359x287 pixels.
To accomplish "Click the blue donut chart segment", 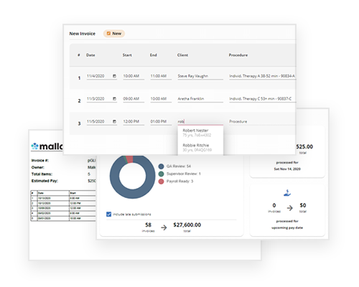I will (x=134, y=192).
